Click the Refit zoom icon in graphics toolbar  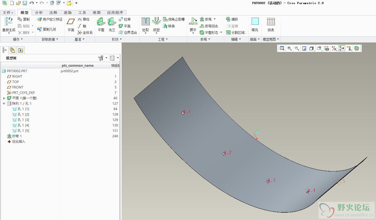[x=282, y=48]
